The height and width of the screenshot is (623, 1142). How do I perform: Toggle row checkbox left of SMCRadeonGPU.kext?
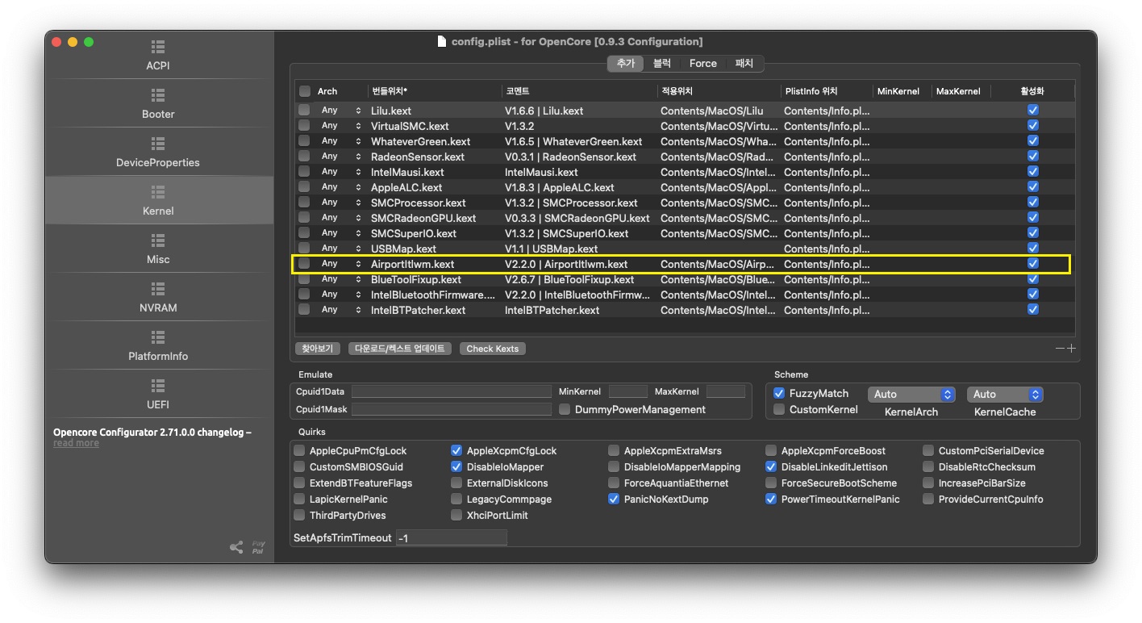coord(304,218)
